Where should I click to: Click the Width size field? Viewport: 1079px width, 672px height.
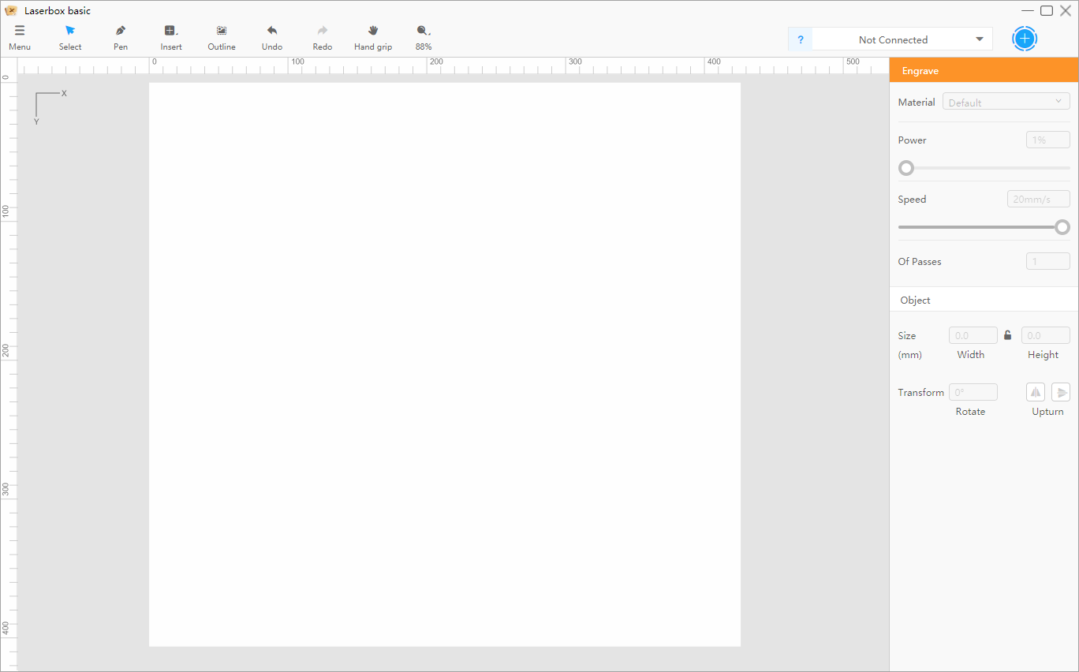click(973, 335)
